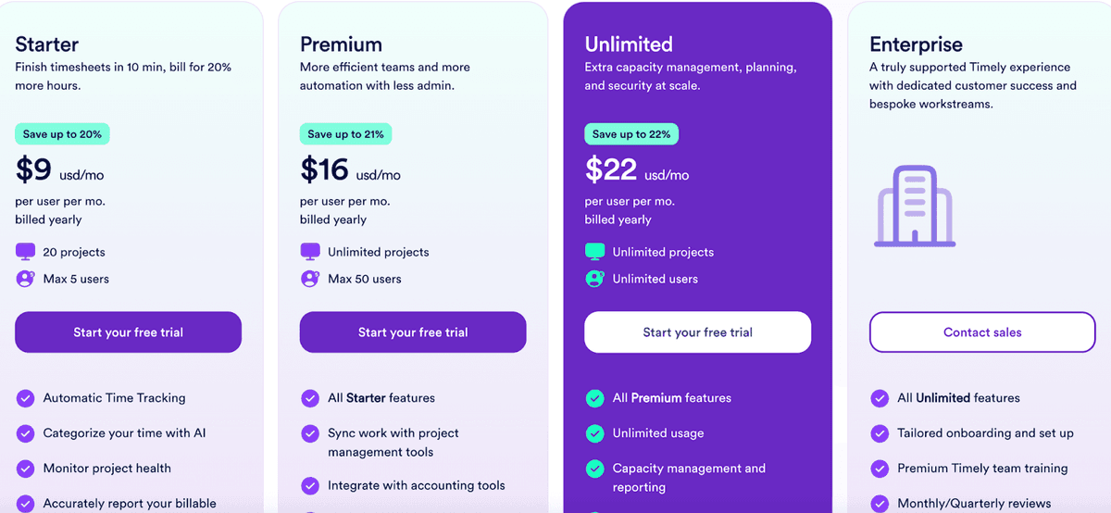This screenshot has width=1111, height=513.
Task: Click the Unlimited plan projects monitor icon
Action: tap(594, 251)
